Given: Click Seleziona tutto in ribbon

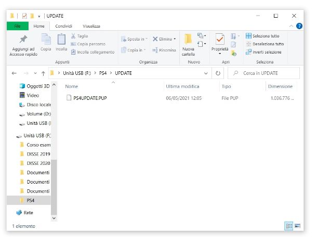Looking at the screenshot, I should [262, 36].
